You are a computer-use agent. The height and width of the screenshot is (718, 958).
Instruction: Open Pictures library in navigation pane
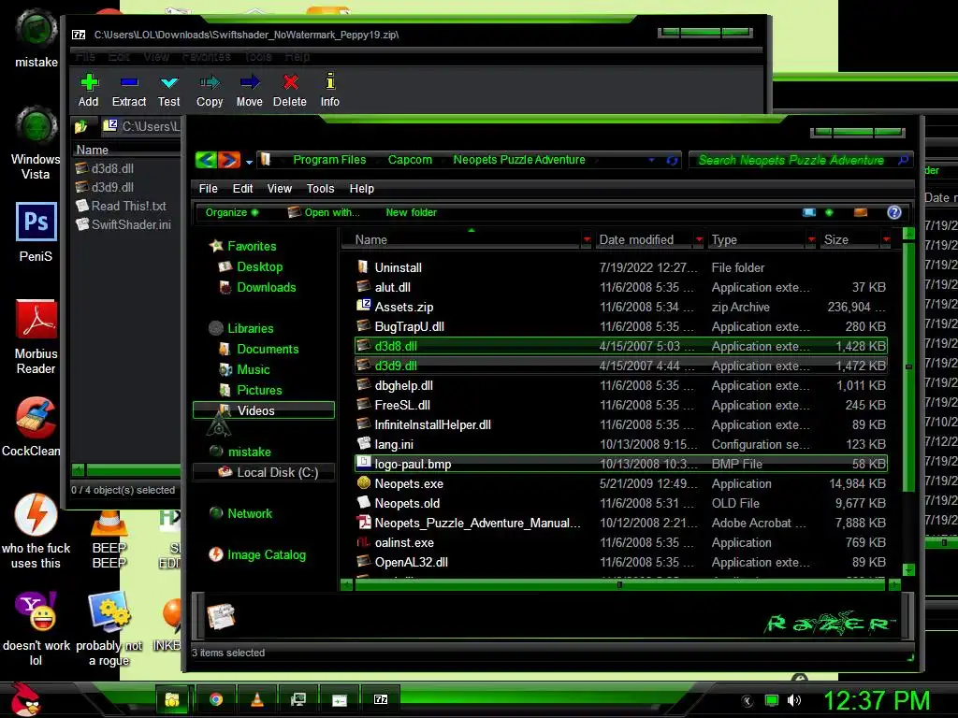pos(251,390)
